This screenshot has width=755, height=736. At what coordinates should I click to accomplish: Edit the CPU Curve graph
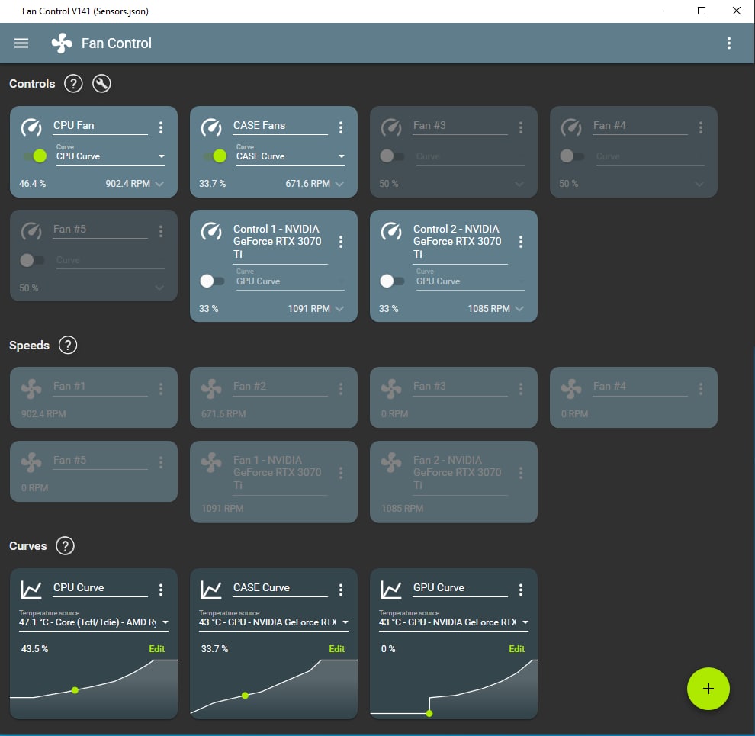(156, 649)
